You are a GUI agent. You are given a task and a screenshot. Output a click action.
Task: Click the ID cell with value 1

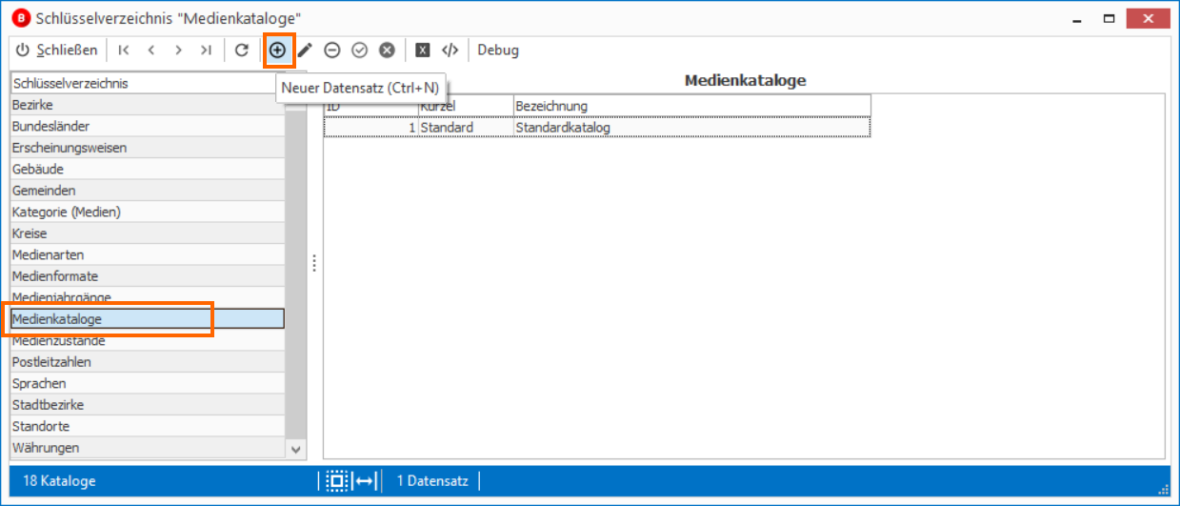pos(370,127)
